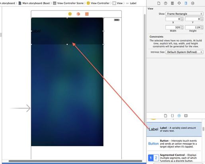Click the yellow View Controller dock icon
The width and height of the screenshot is (205, 164).
pos(70,14)
